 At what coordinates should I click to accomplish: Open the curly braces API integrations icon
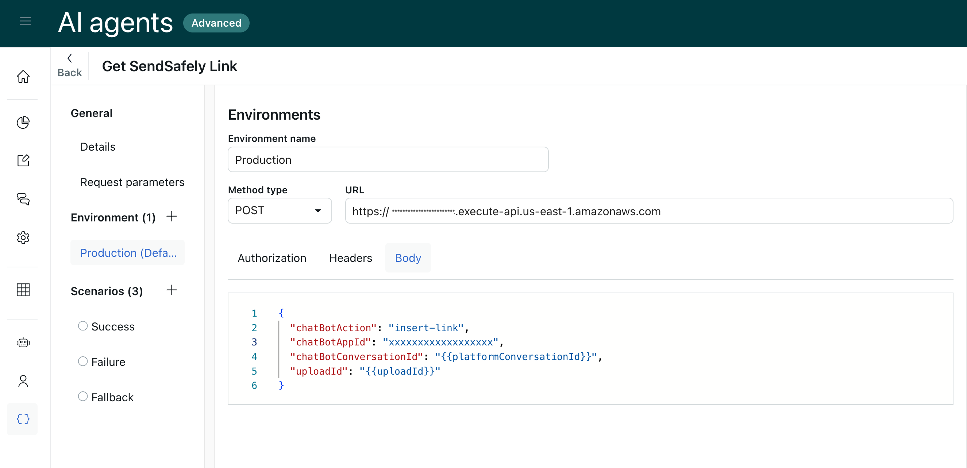coord(23,419)
